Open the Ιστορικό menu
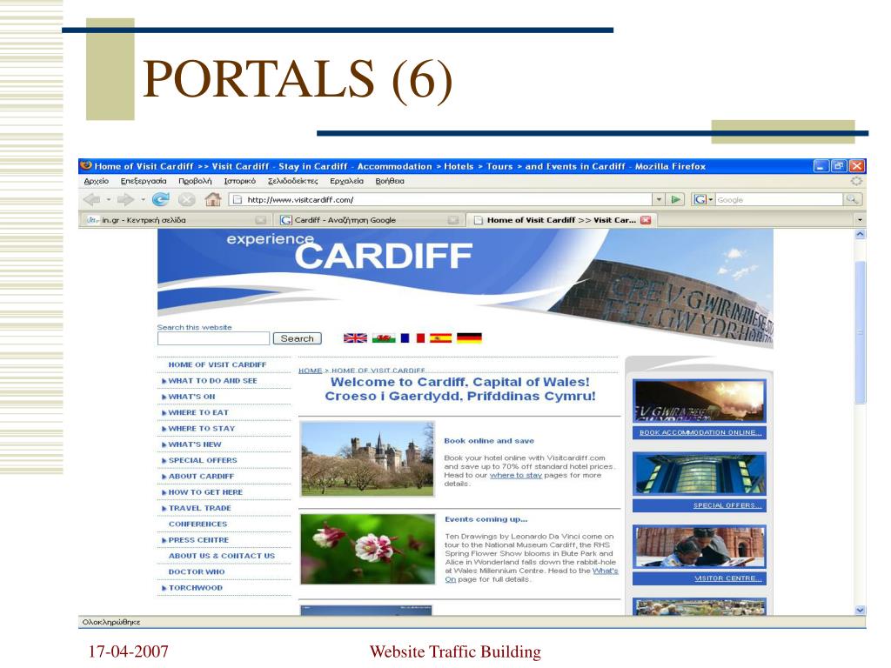 point(240,181)
